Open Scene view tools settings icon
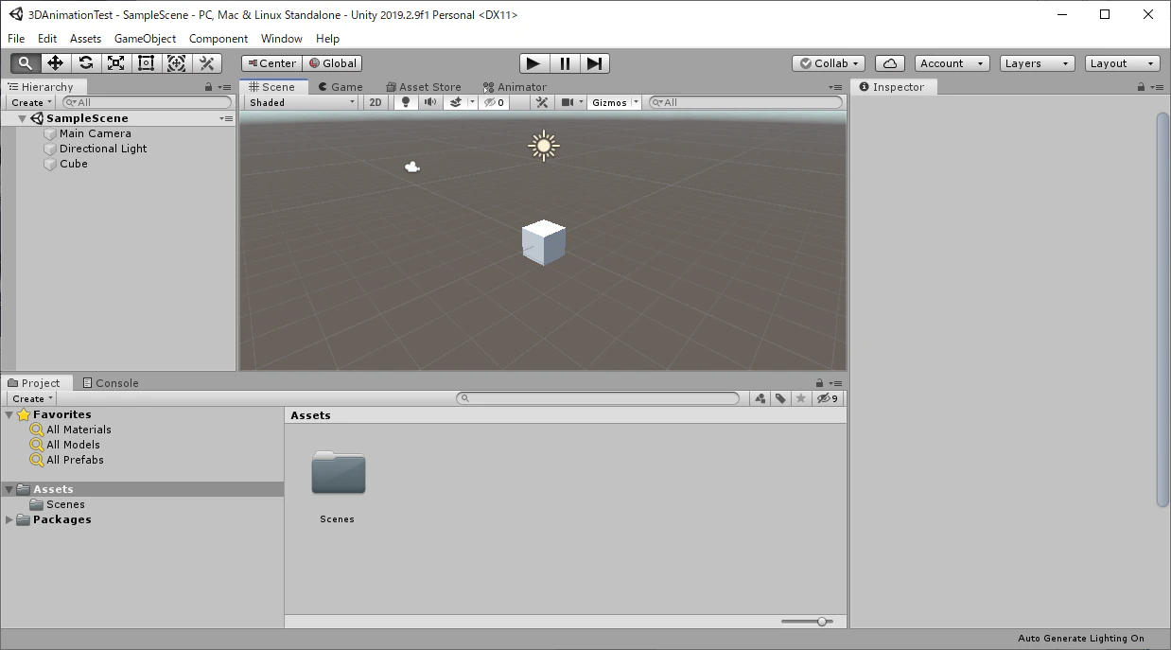The height and width of the screenshot is (650, 1171). point(542,102)
